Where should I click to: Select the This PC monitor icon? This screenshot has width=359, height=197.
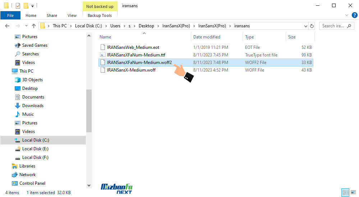[x=15, y=71]
